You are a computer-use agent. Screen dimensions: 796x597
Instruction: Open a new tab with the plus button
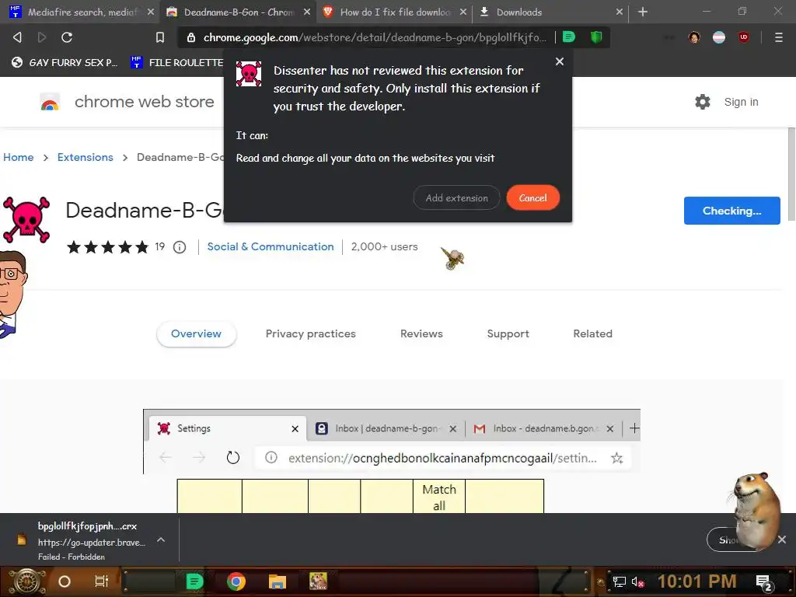643,12
